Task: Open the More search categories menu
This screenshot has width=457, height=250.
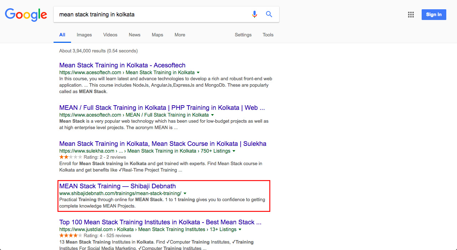Action: point(180,35)
